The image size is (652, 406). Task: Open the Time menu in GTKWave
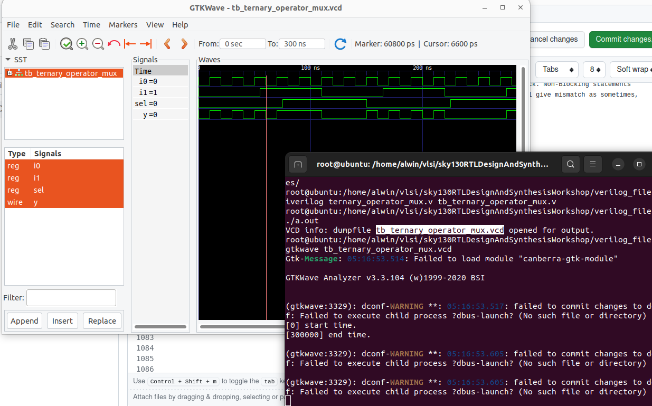(91, 24)
